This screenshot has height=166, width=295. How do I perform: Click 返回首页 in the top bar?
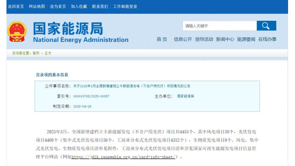(16, 6)
